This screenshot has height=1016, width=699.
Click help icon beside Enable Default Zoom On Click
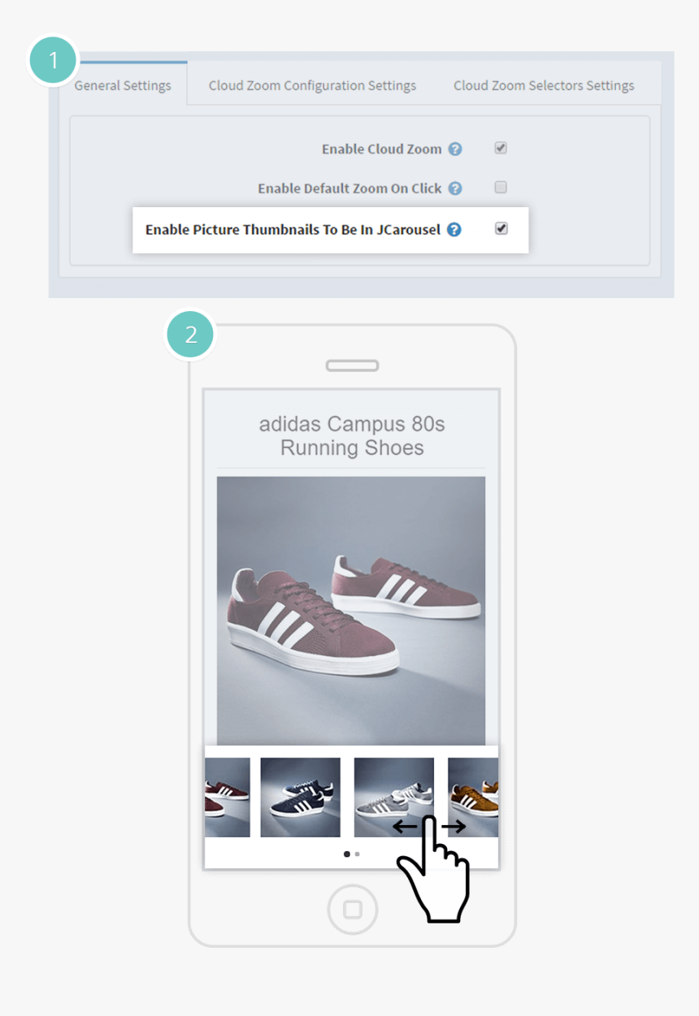point(455,188)
